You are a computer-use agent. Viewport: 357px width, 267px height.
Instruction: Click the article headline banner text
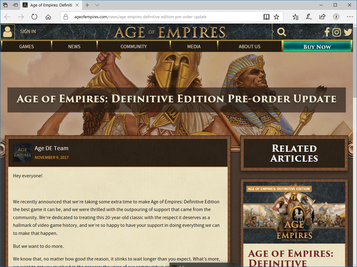tap(176, 99)
